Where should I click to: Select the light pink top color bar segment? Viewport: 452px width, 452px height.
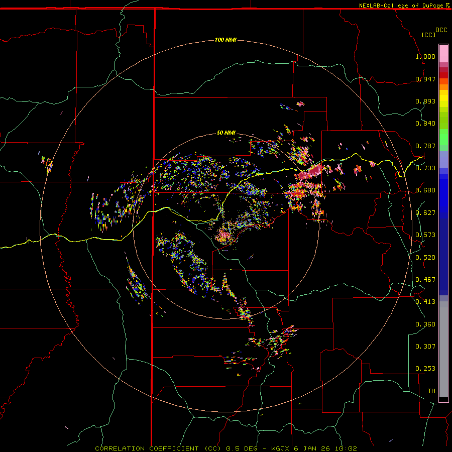(x=443, y=54)
